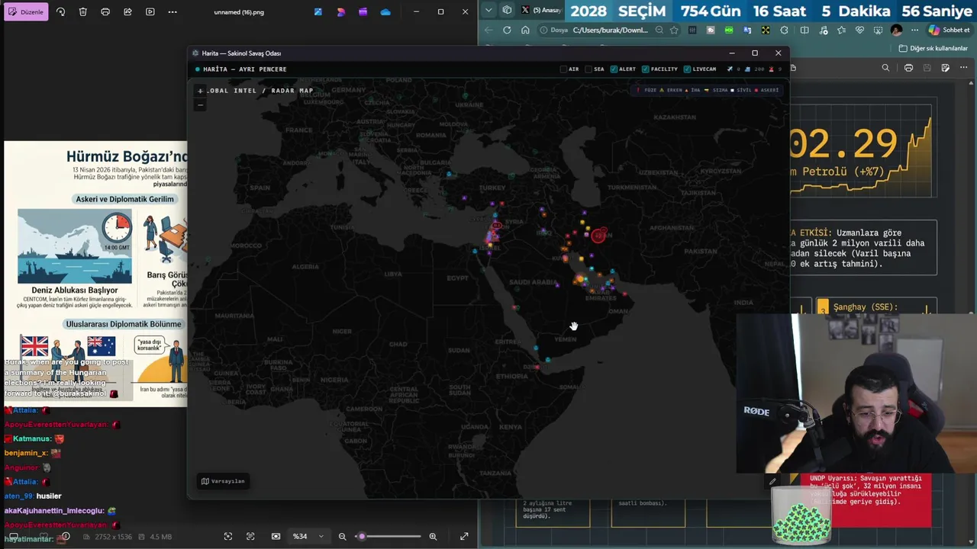Zoom out in Photos viewer footer
Viewport: 977px width, 549px height.
click(x=343, y=537)
